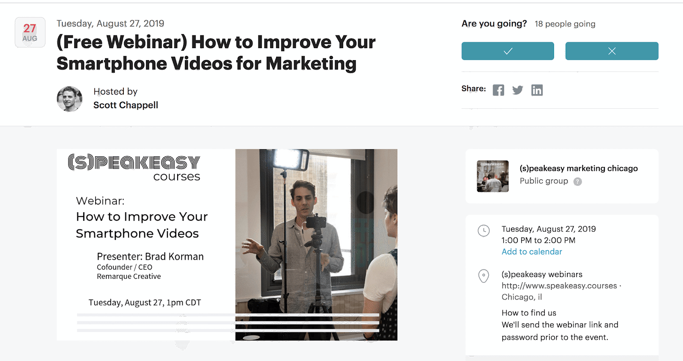Share event on Facebook
Screen dimensions: 683x361
(499, 90)
